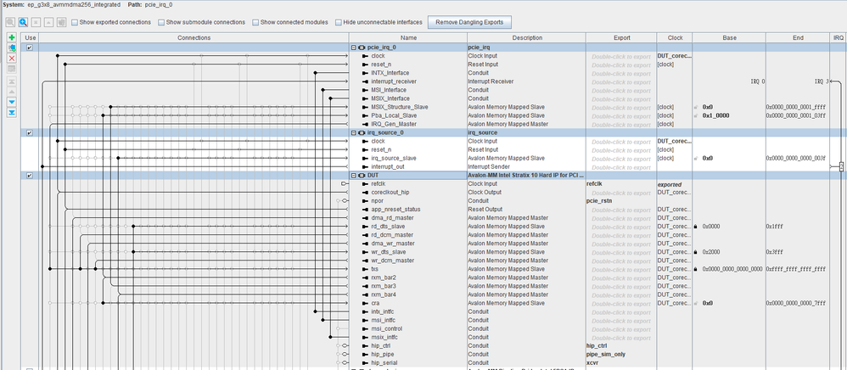Click the Export column header
The image size is (847, 370).
(620, 38)
